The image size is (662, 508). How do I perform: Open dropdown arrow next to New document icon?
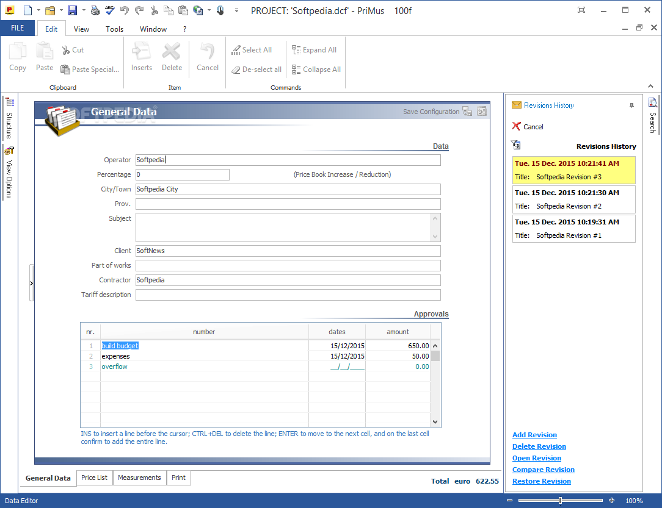click(x=38, y=10)
